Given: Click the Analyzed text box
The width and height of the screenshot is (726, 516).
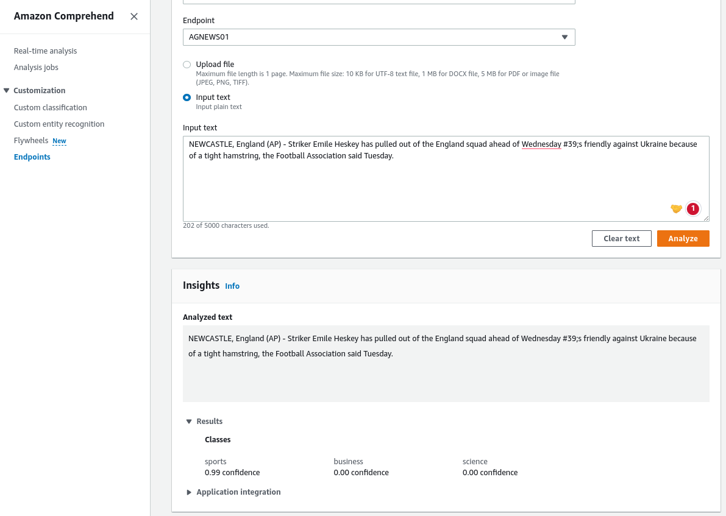Looking at the screenshot, I should pyautogui.click(x=446, y=364).
